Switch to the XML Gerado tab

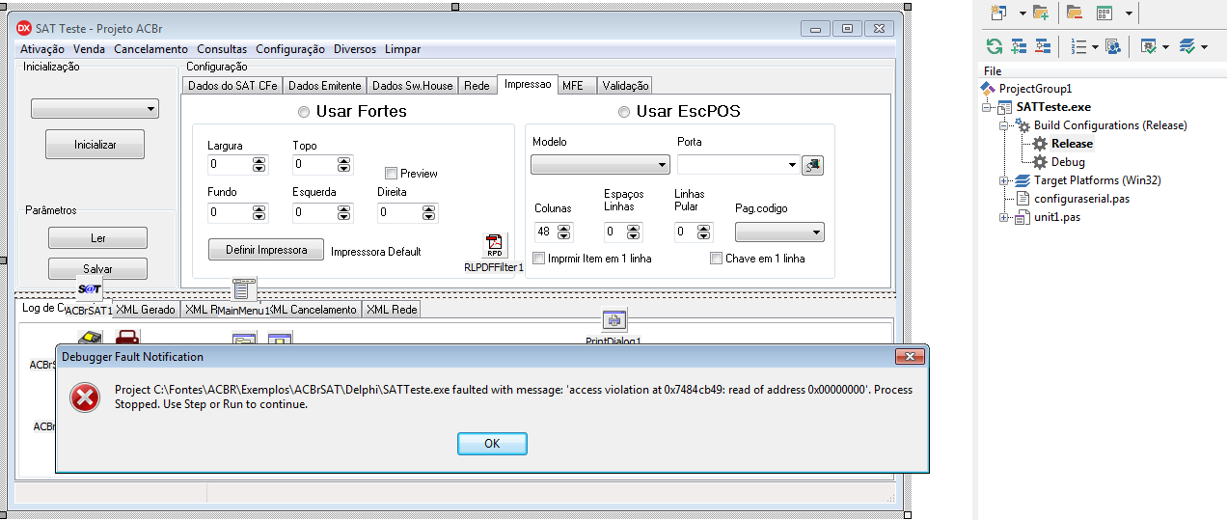[x=146, y=310]
